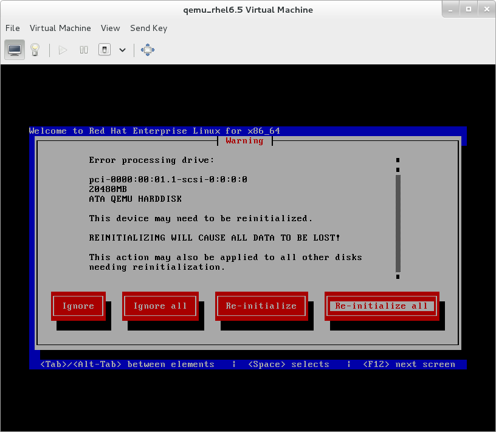Close the qemu_rhel6.5 window
Image resolution: width=496 pixels, height=432 pixels.
[x=486, y=10]
